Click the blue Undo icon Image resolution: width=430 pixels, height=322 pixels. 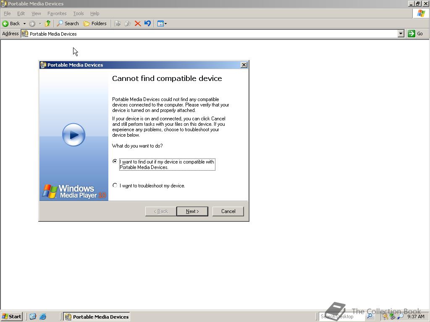click(147, 23)
